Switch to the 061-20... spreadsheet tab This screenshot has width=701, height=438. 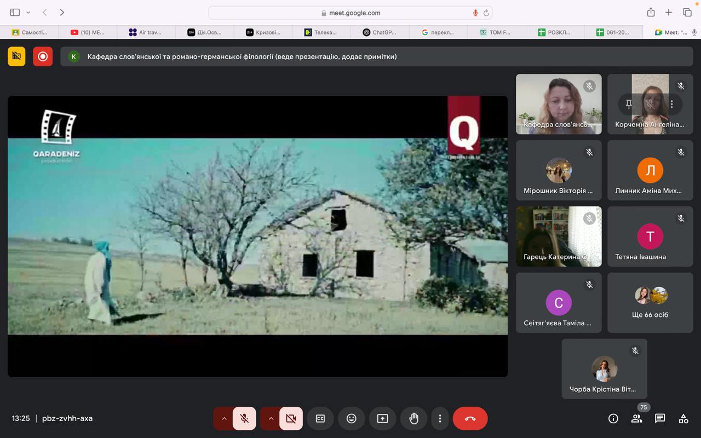(x=613, y=32)
